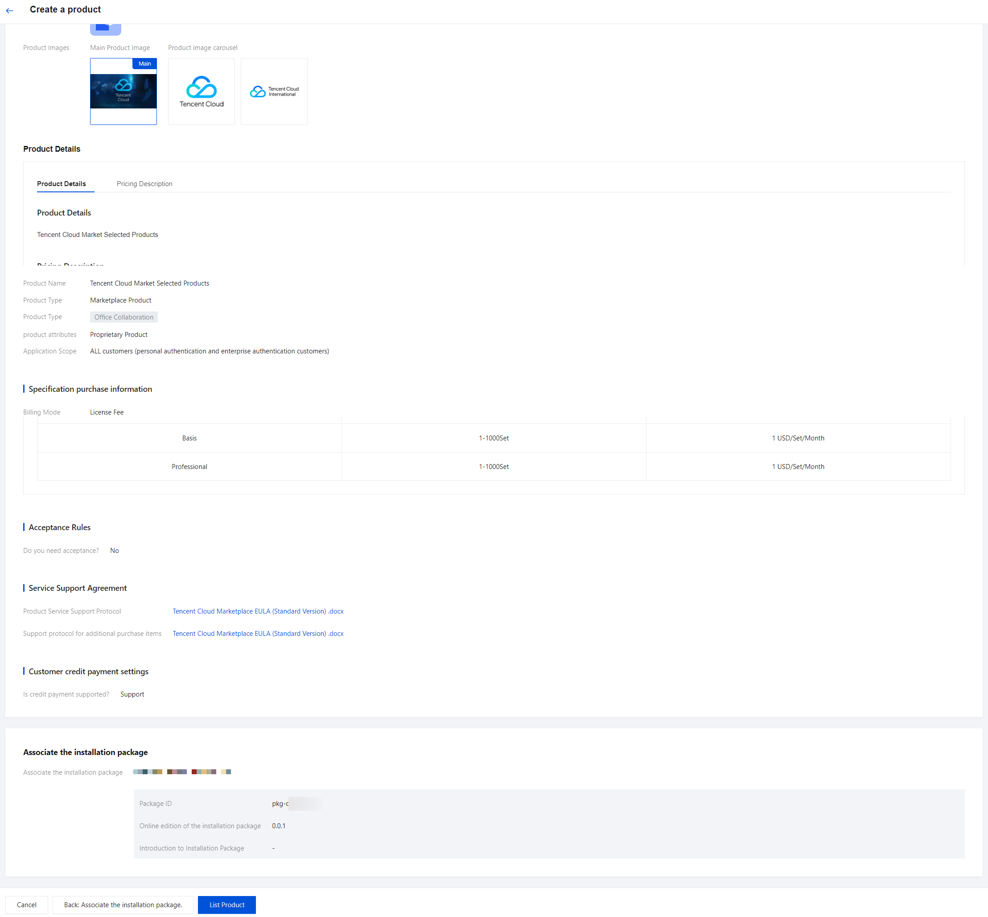Click the List Product button
The height and width of the screenshot is (917, 988).
[x=226, y=905]
